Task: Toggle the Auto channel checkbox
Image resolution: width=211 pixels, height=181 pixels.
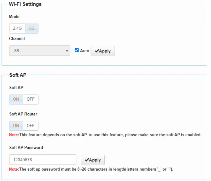Action: pyautogui.click(x=77, y=50)
